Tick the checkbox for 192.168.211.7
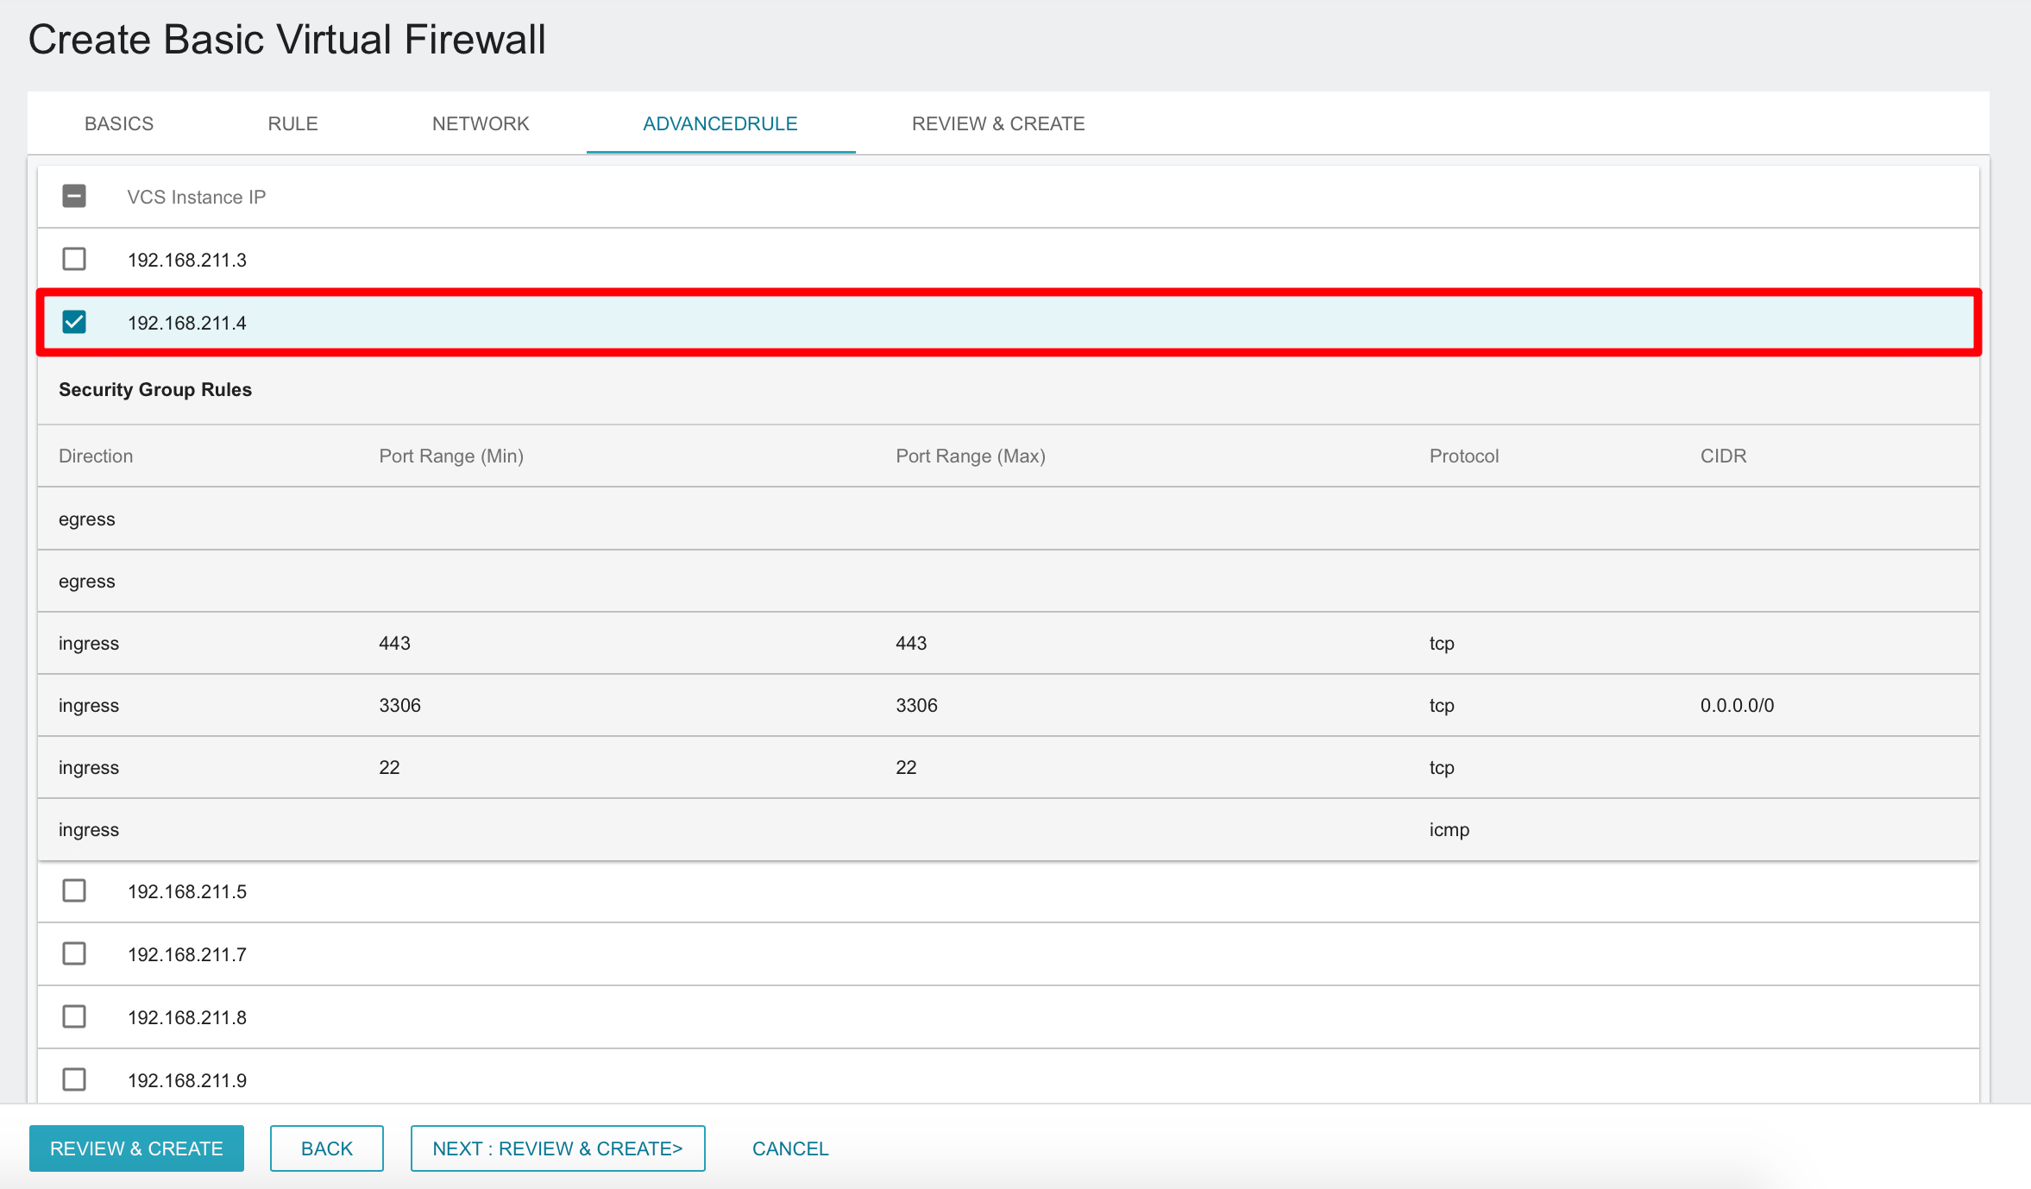Image resolution: width=2031 pixels, height=1189 pixels. 74,953
